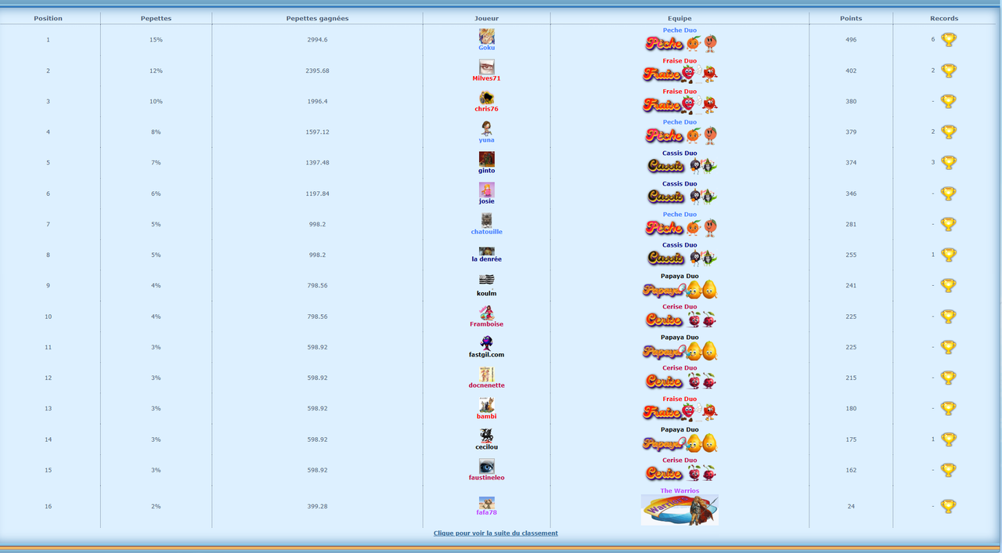Open the yuna player name link
The image size is (1002, 553).
[486, 140]
